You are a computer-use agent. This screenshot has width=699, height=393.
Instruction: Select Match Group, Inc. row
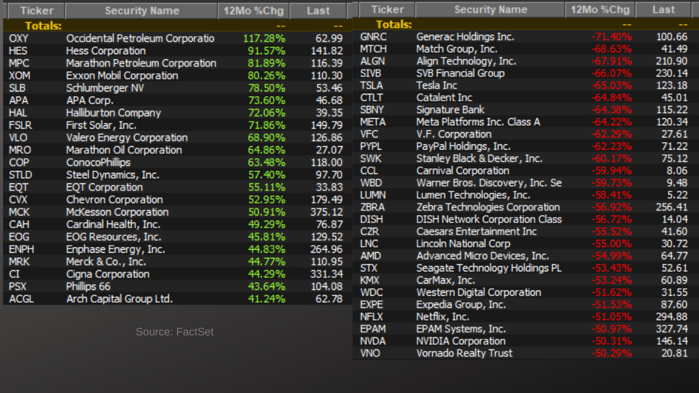(525, 49)
